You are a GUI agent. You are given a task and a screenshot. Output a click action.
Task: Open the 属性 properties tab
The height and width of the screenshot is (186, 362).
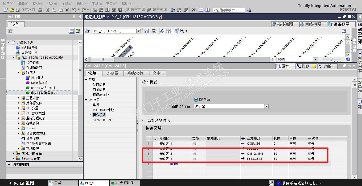pos(285,66)
